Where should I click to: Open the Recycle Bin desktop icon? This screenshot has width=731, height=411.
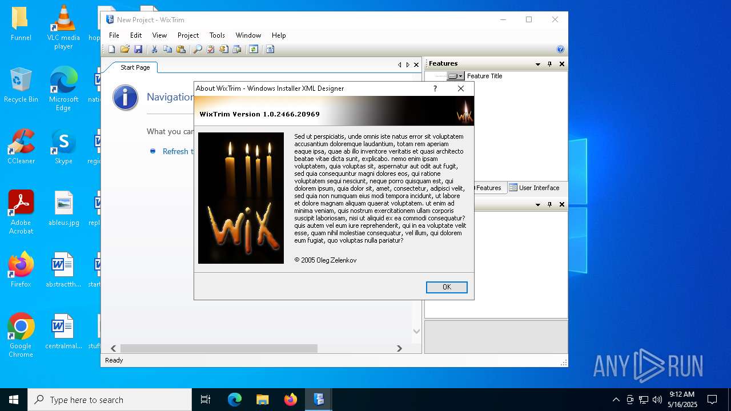pos(21,85)
